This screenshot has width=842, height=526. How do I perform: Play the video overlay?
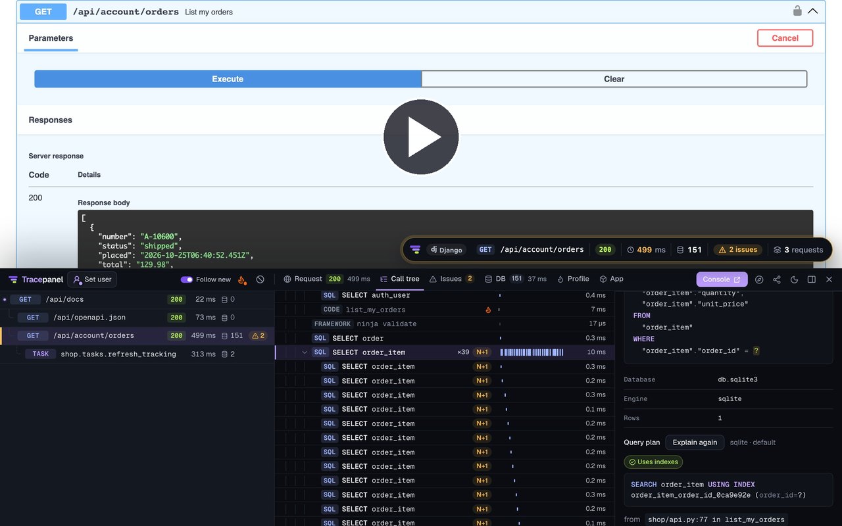(421, 137)
